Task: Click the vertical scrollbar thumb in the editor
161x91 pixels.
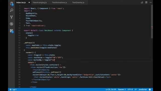Action: [x=152, y=22]
